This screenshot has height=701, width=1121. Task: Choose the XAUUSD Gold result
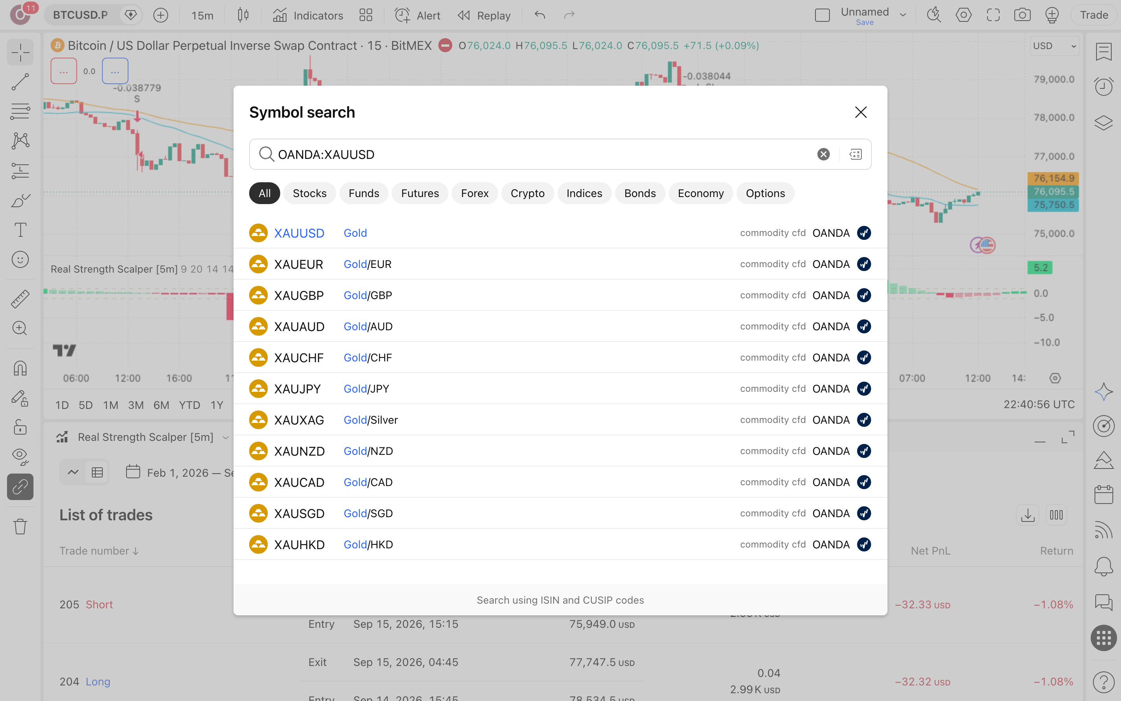560,233
